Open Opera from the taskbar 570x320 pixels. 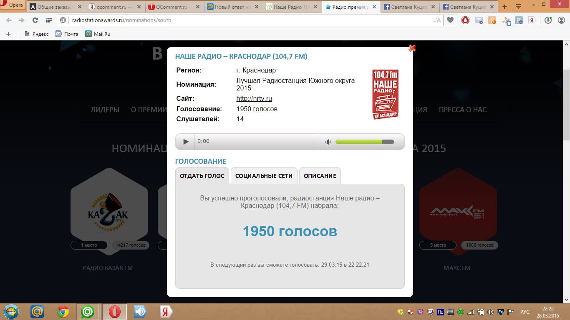pyautogui.click(x=115, y=312)
